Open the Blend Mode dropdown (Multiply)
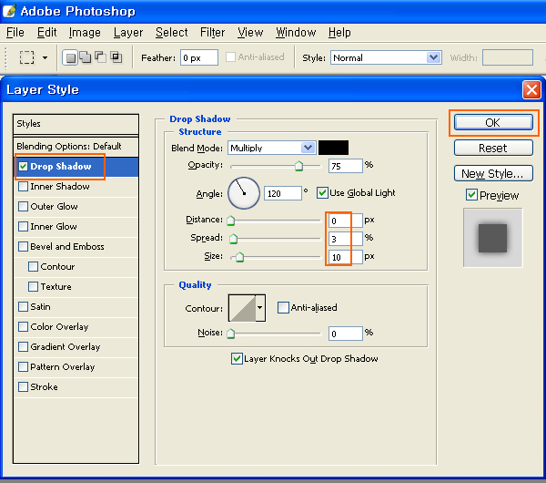The image size is (546, 483). coord(271,148)
